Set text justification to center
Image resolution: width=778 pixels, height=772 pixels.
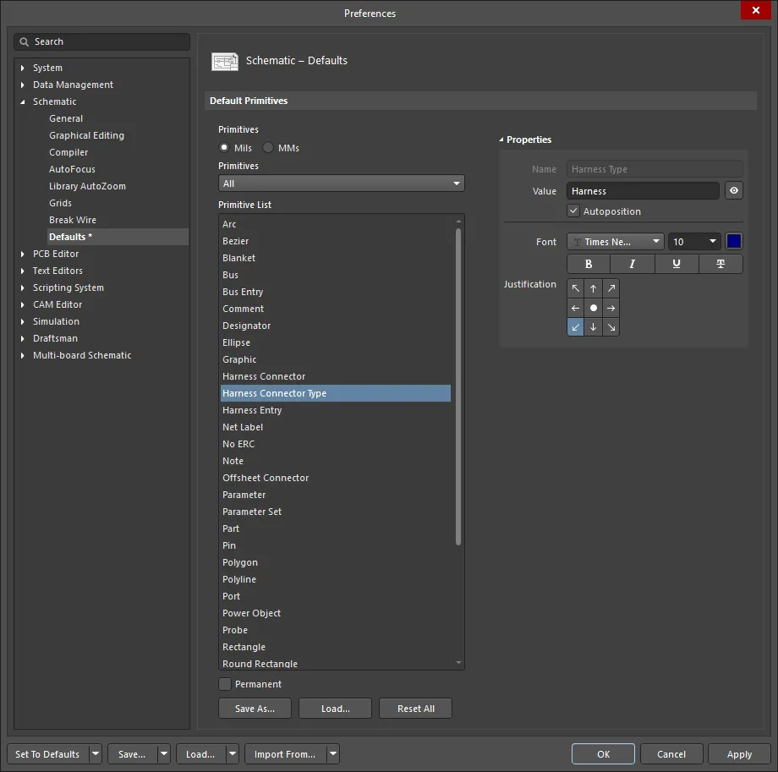tap(593, 308)
